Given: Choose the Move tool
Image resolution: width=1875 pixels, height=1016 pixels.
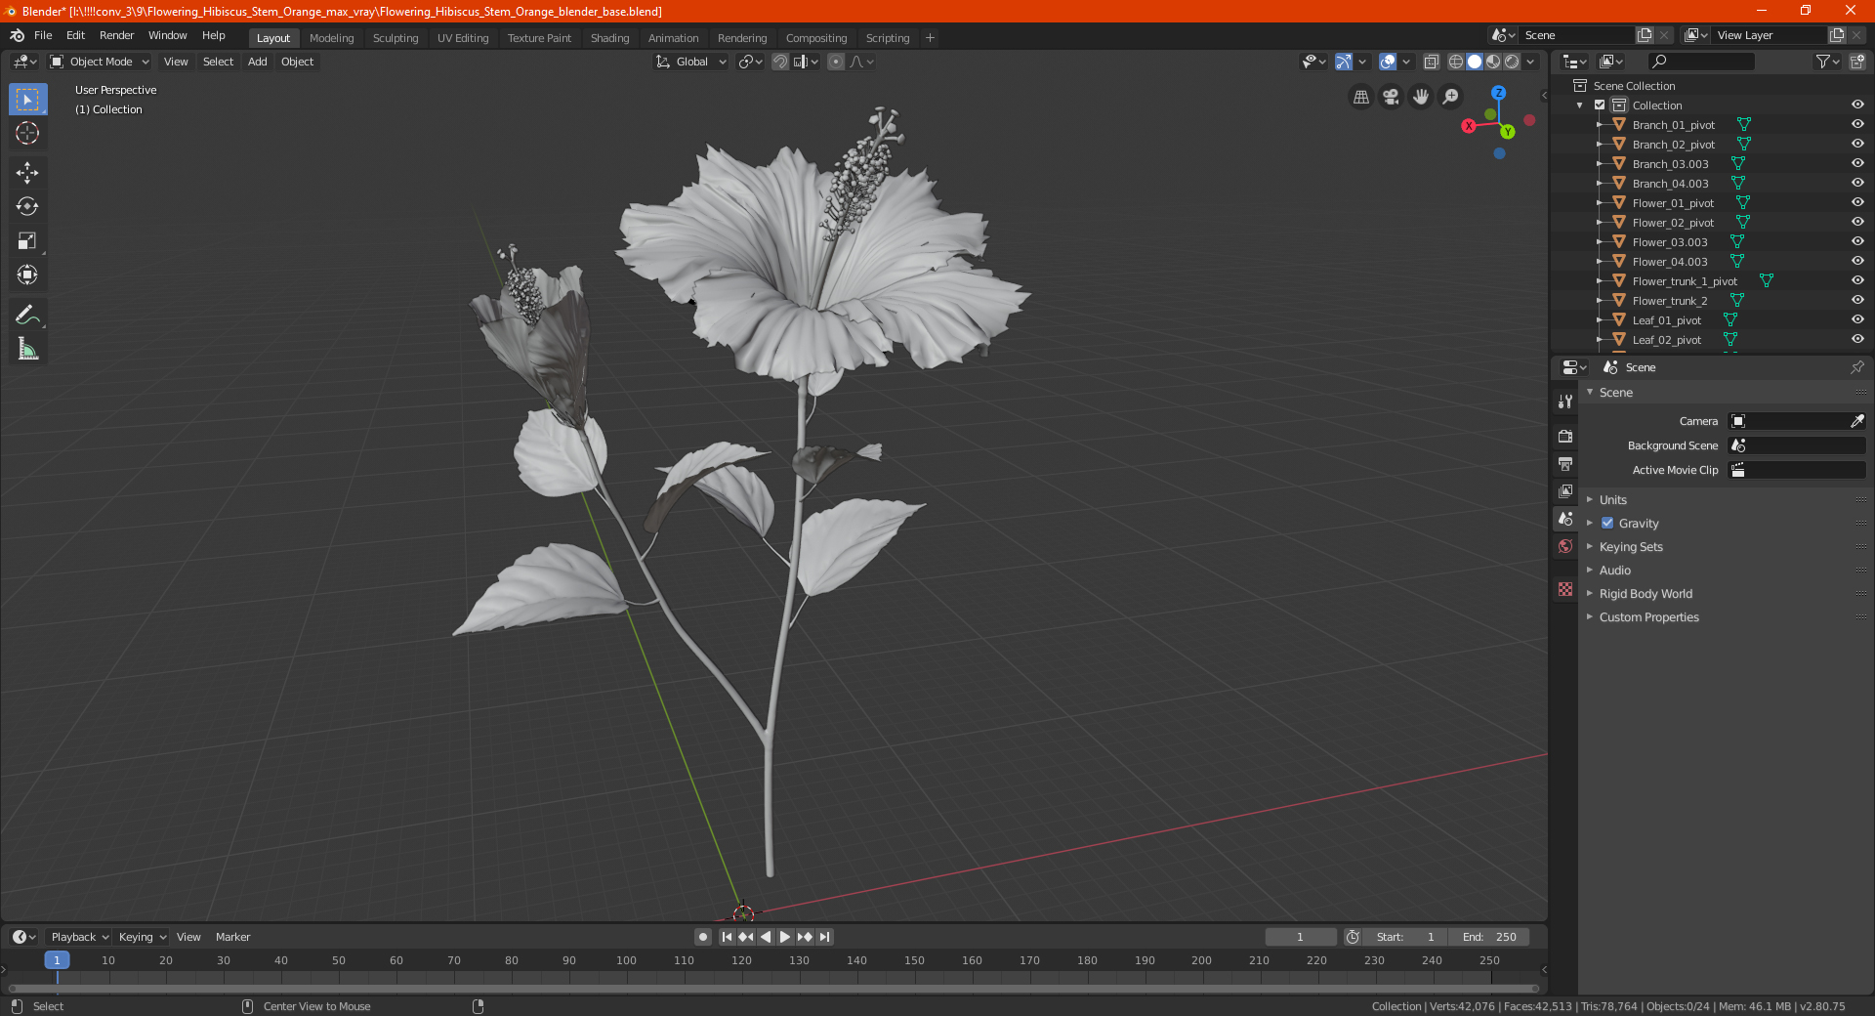Looking at the screenshot, I should click(x=27, y=173).
